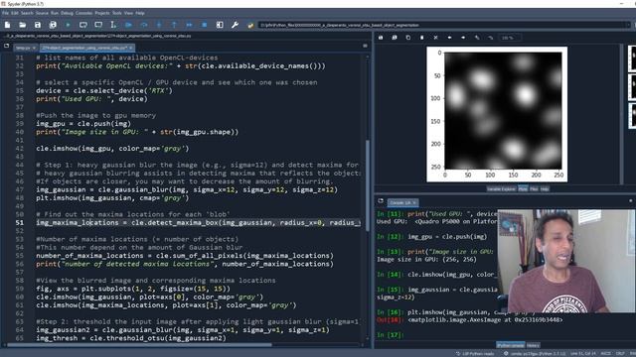Browse editor tabs icon
This screenshot has height=357, width=636.
click(7, 47)
